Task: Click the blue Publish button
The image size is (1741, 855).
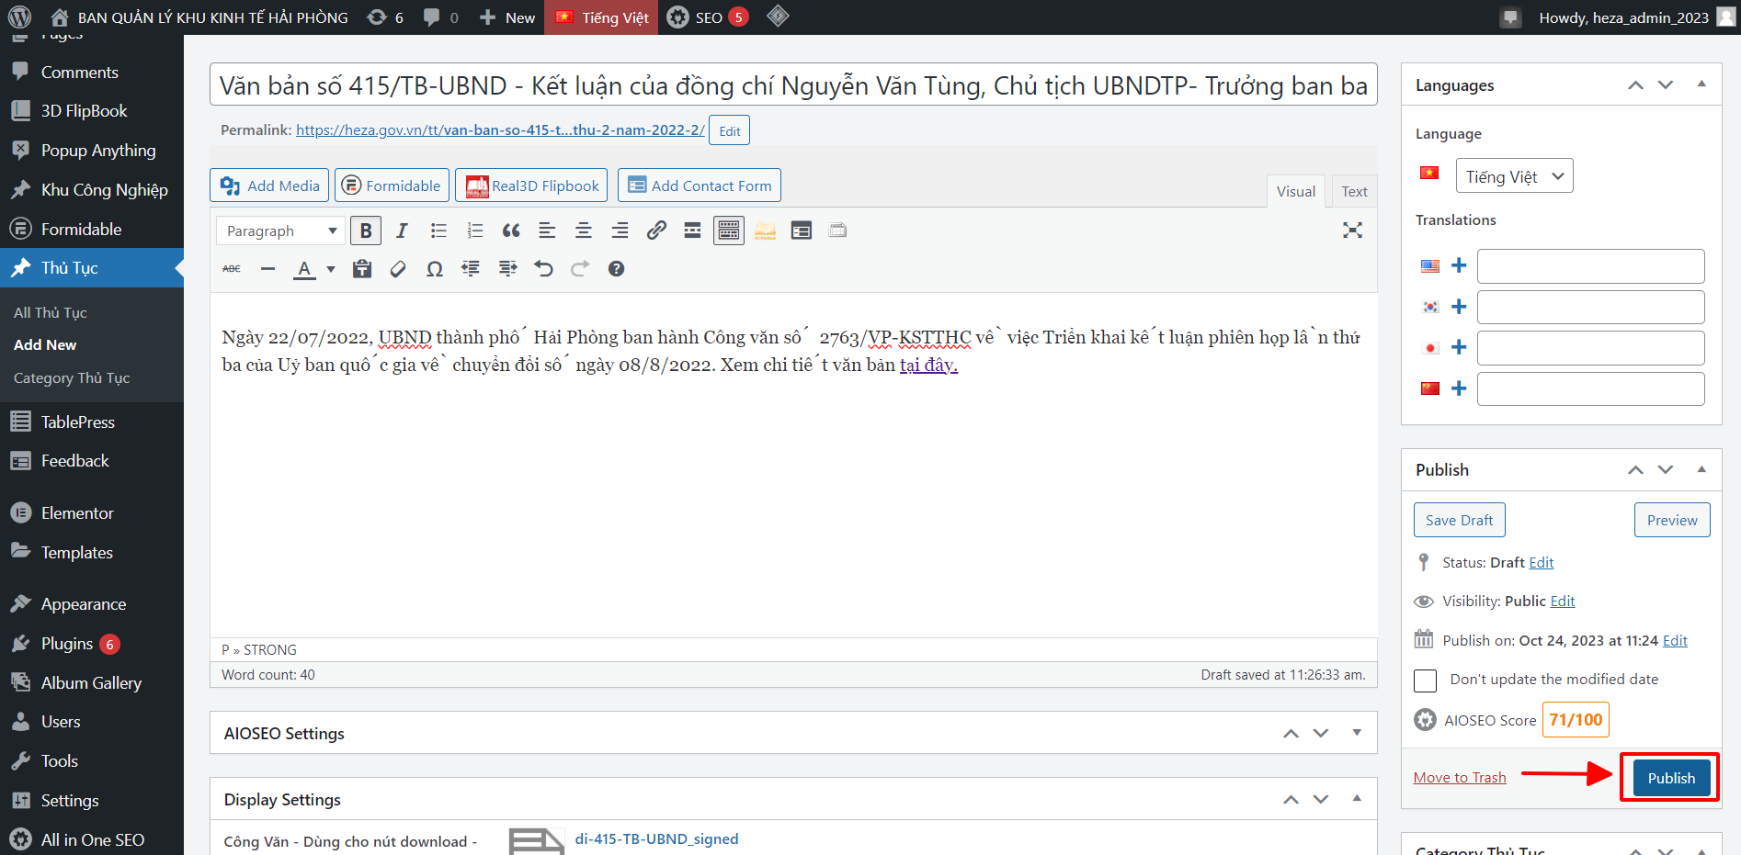Action: [1670, 778]
